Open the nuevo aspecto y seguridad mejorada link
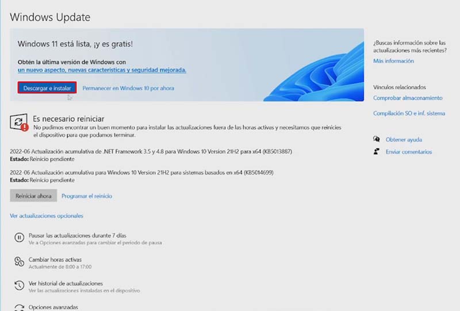The height and width of the screenshot is (311, 460). click(x=102, y=70)
